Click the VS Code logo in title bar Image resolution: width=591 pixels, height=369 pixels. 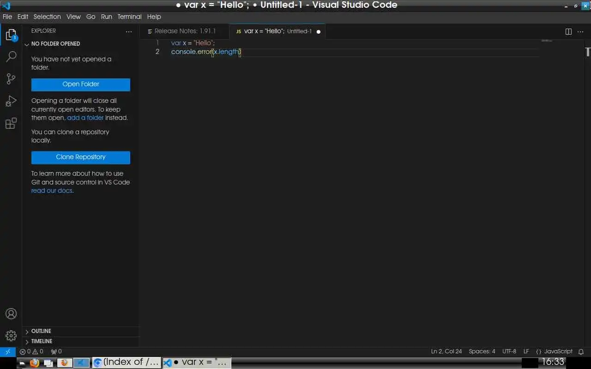[x=6, y=6]
